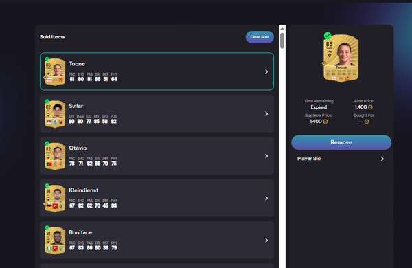Expand Player Bio with its arrow
This screenshot has width=412, height=268.
pos(382,159)
